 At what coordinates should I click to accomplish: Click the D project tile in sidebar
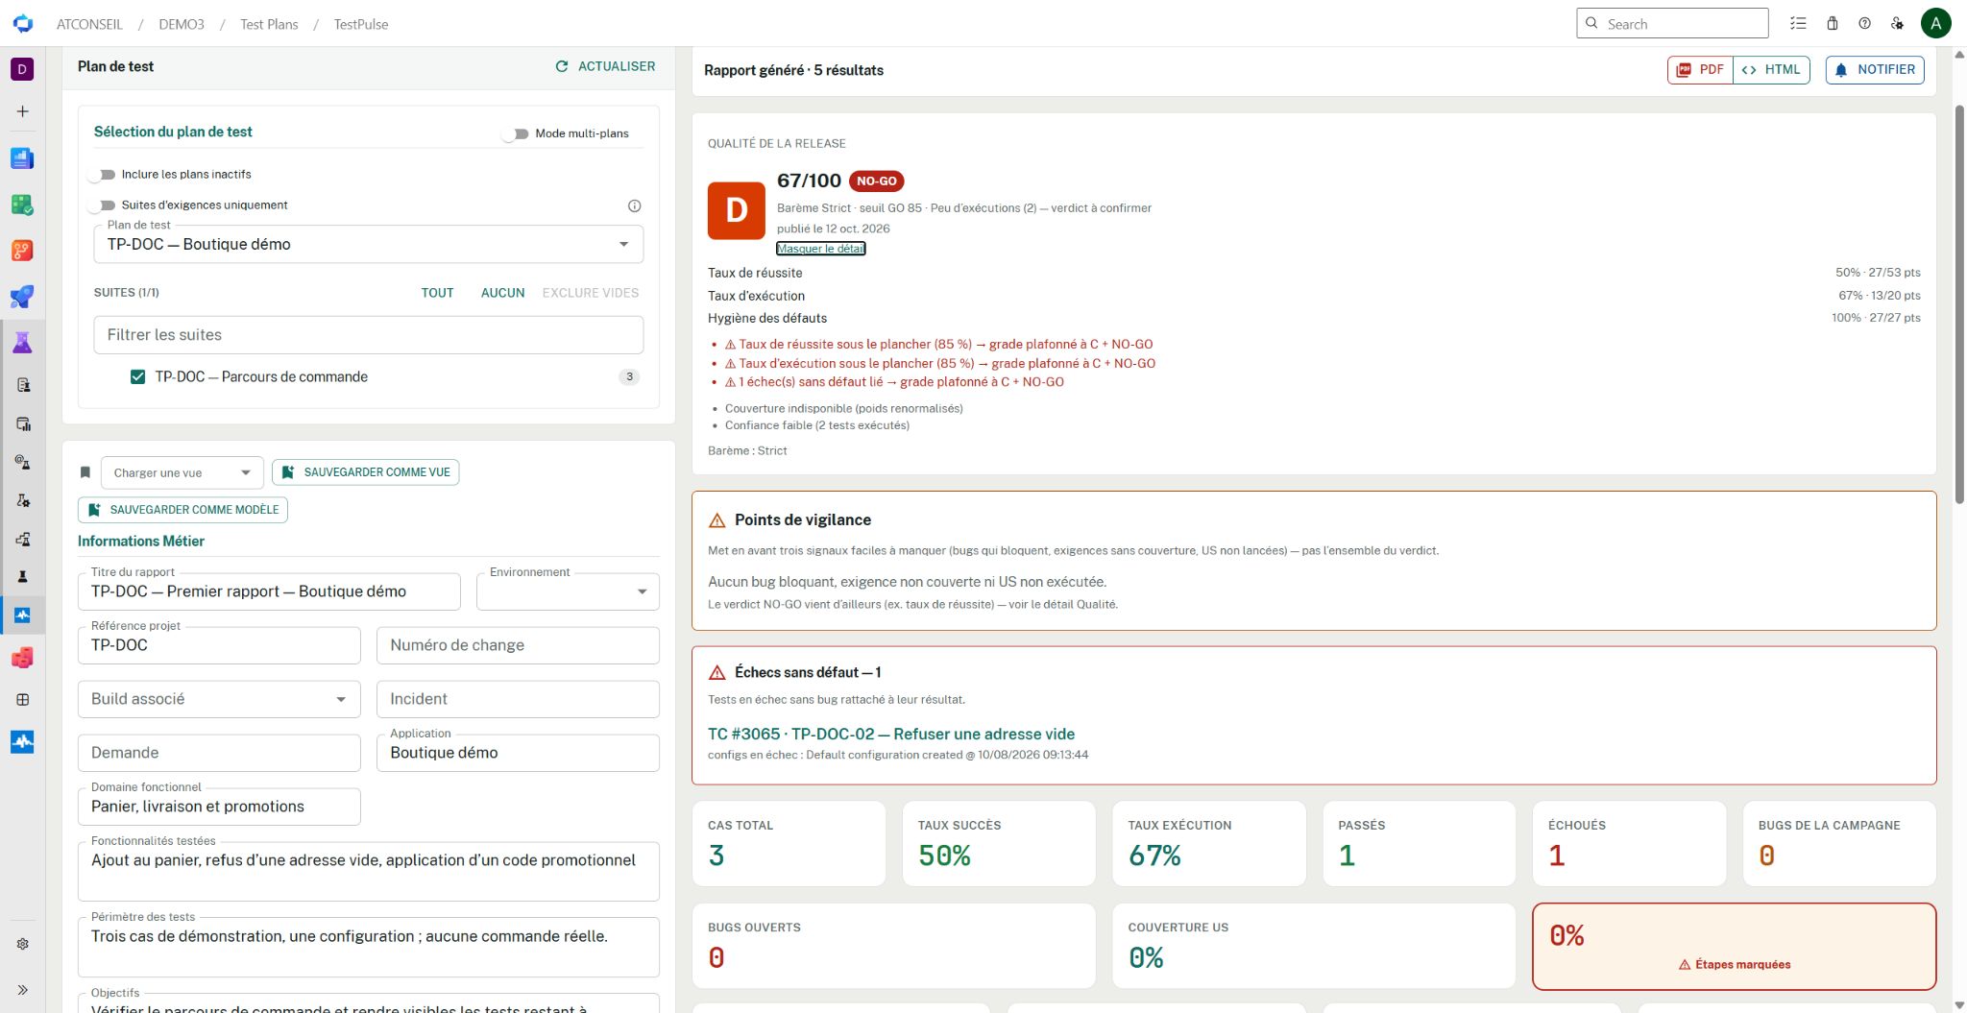pos(22,69)
